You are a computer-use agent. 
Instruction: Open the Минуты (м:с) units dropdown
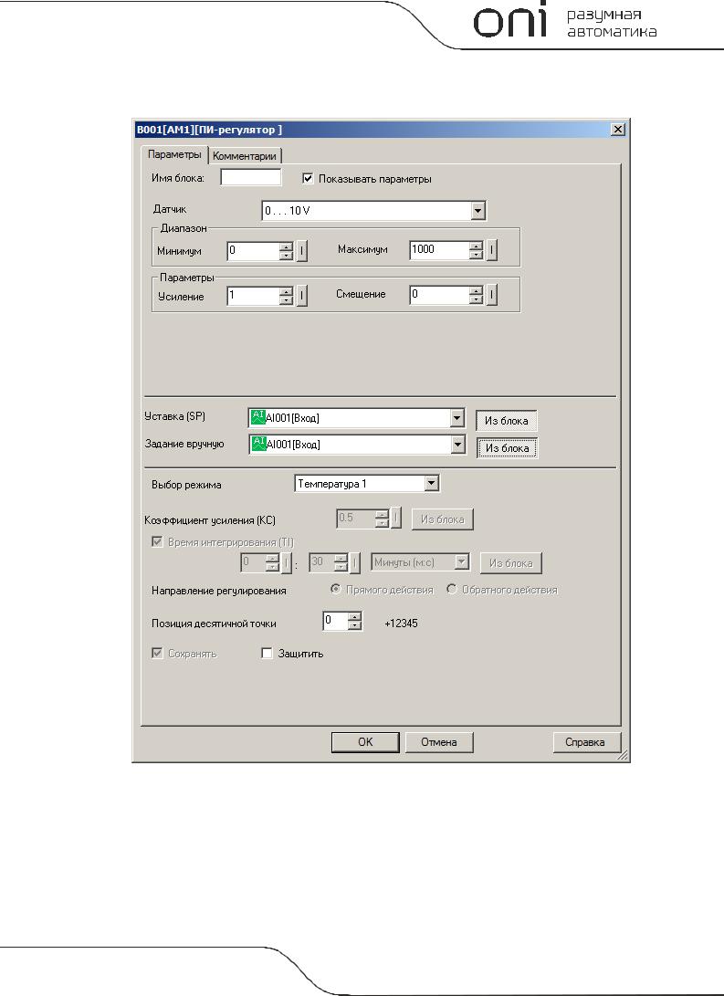[462, 562]
